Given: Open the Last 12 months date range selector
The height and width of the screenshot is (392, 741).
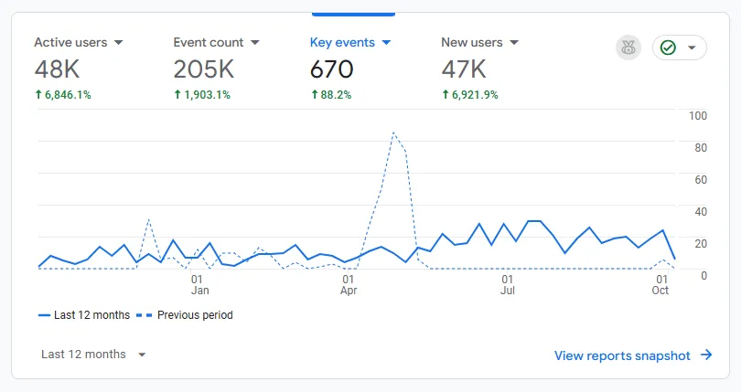Looking at the screenshot, I should (x=93, y=355).
